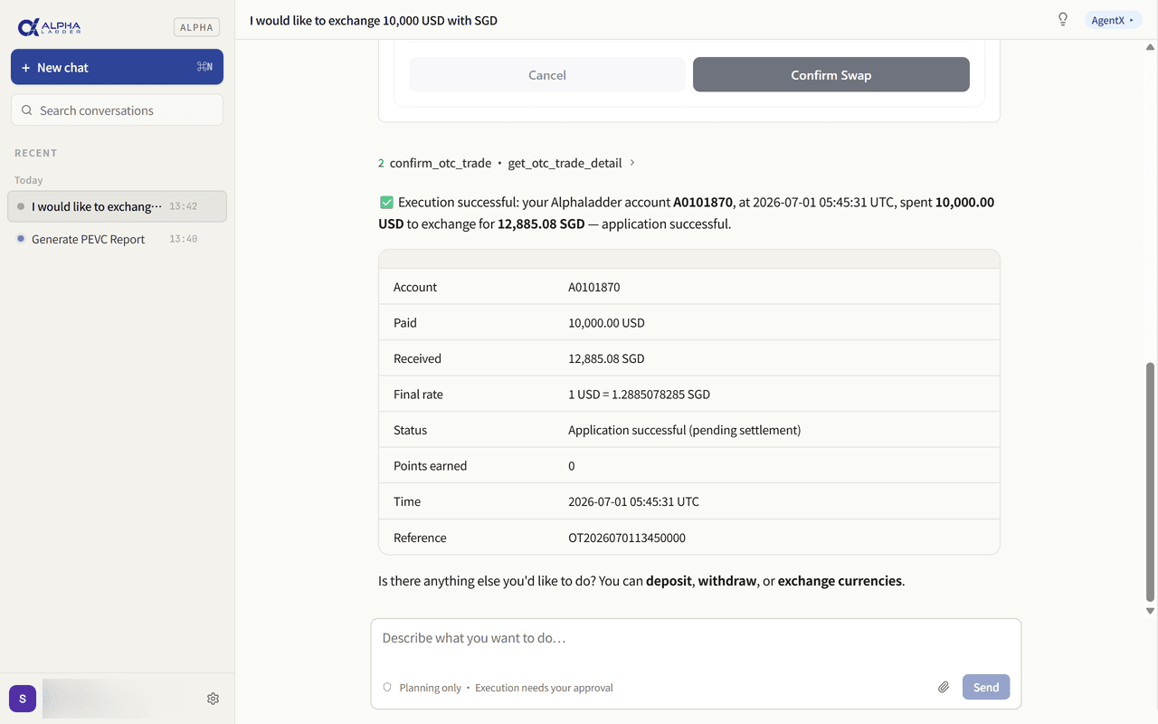
Task: Click the ALPHA badge
Action: (196, 27)
